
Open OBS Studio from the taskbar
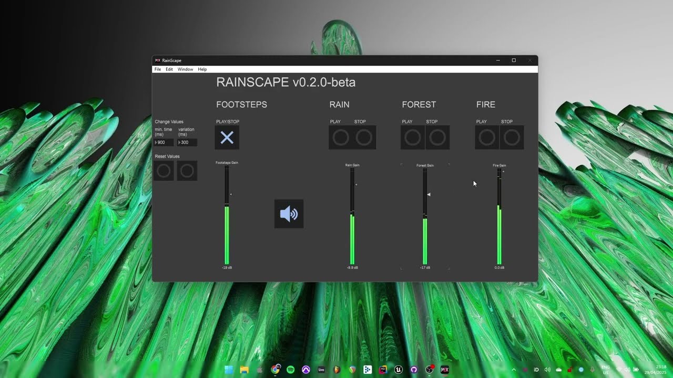pyautogui.click(x=430, y=370)
